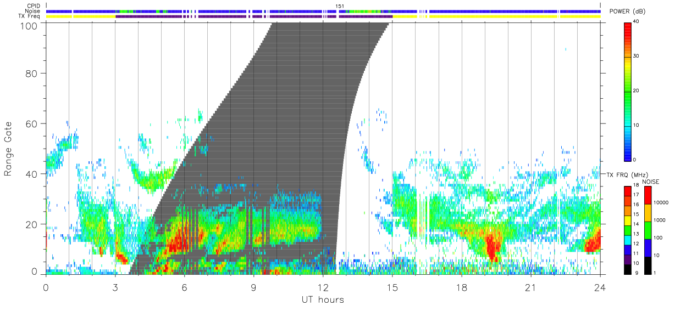Click noise scale value 1000
This screenshot has height=311, width=675.
(x=660, y=220)
